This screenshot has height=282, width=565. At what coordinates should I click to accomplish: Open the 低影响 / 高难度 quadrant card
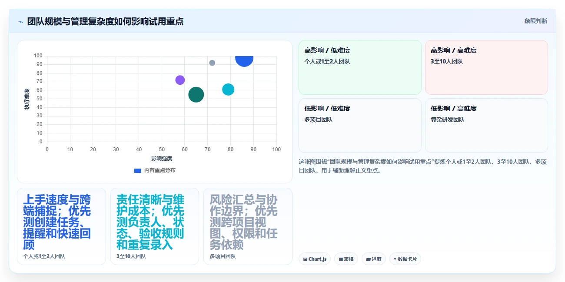[486, 126]
